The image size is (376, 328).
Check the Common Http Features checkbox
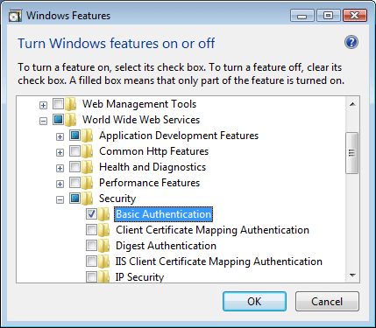74,150
